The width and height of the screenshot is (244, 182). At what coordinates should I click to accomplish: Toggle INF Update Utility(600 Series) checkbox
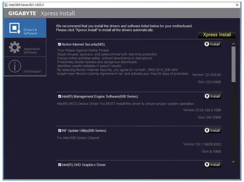click(x=59, y=131)
